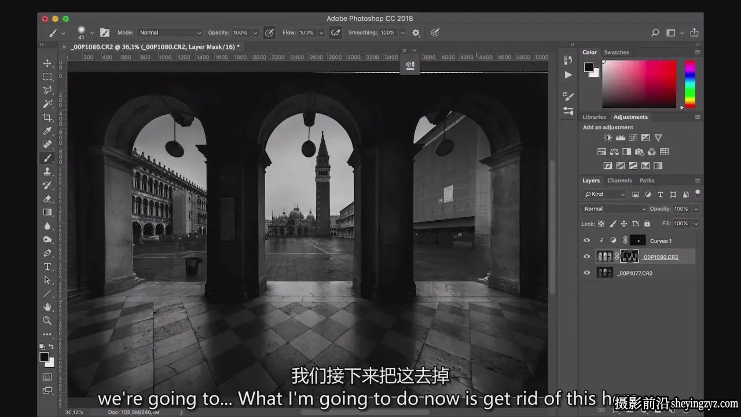Viewport: 741px width, 417px height.
Task: Open the brush Mode dropdown
Action: (170, 33)
